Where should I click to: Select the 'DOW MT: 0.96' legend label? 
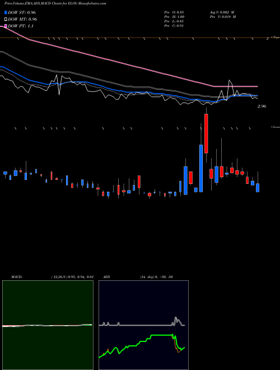[x=22, y=20]
